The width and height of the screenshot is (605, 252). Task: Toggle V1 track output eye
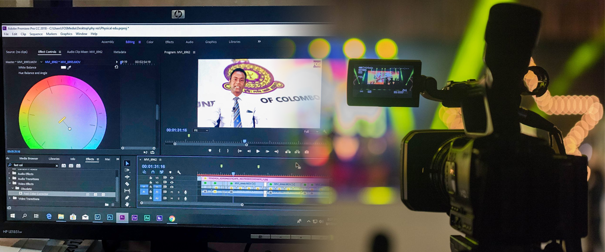[172, 186]
